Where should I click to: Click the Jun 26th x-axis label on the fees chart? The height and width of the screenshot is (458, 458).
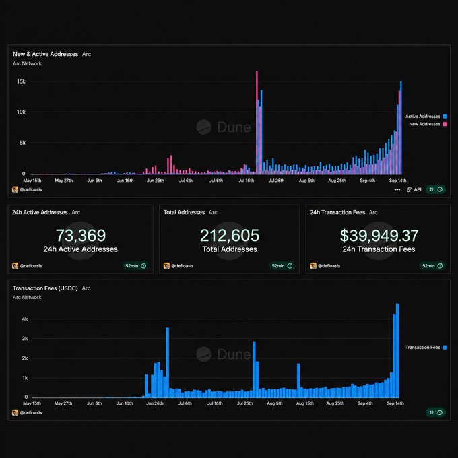(155, 403)
